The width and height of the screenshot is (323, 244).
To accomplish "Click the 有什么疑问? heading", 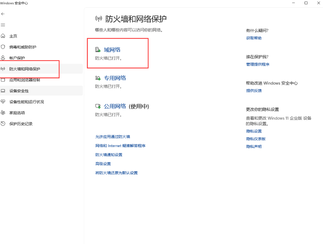I will pyautogui.click(x=257, y=31).
